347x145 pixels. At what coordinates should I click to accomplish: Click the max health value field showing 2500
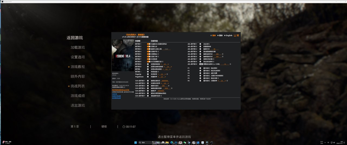tap(166, 49)
